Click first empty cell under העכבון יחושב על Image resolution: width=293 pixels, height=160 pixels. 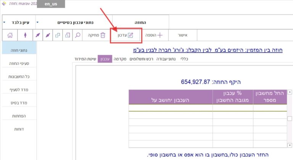point(171,108)
